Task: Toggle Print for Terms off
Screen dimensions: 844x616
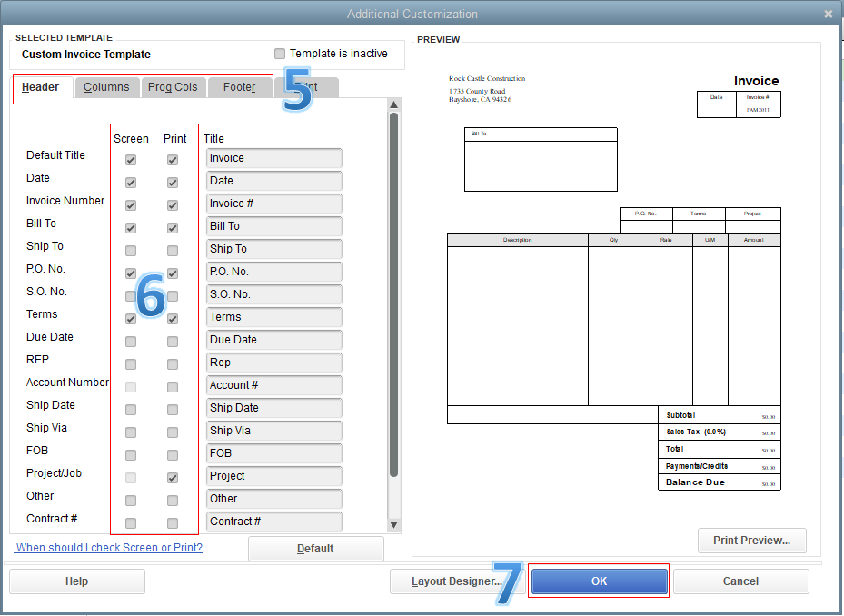Action: click(x=171, y=318)
